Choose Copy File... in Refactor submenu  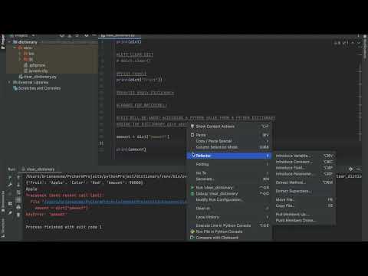coord(304,205)
